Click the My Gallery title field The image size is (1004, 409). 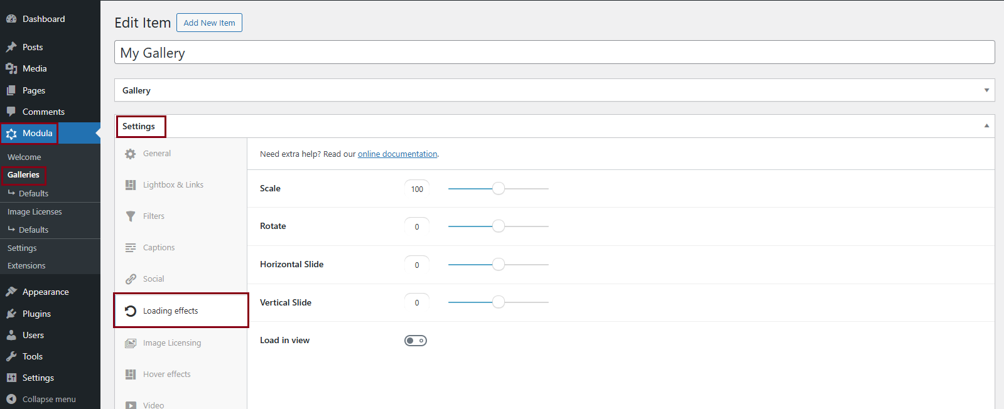pos(554,53)
